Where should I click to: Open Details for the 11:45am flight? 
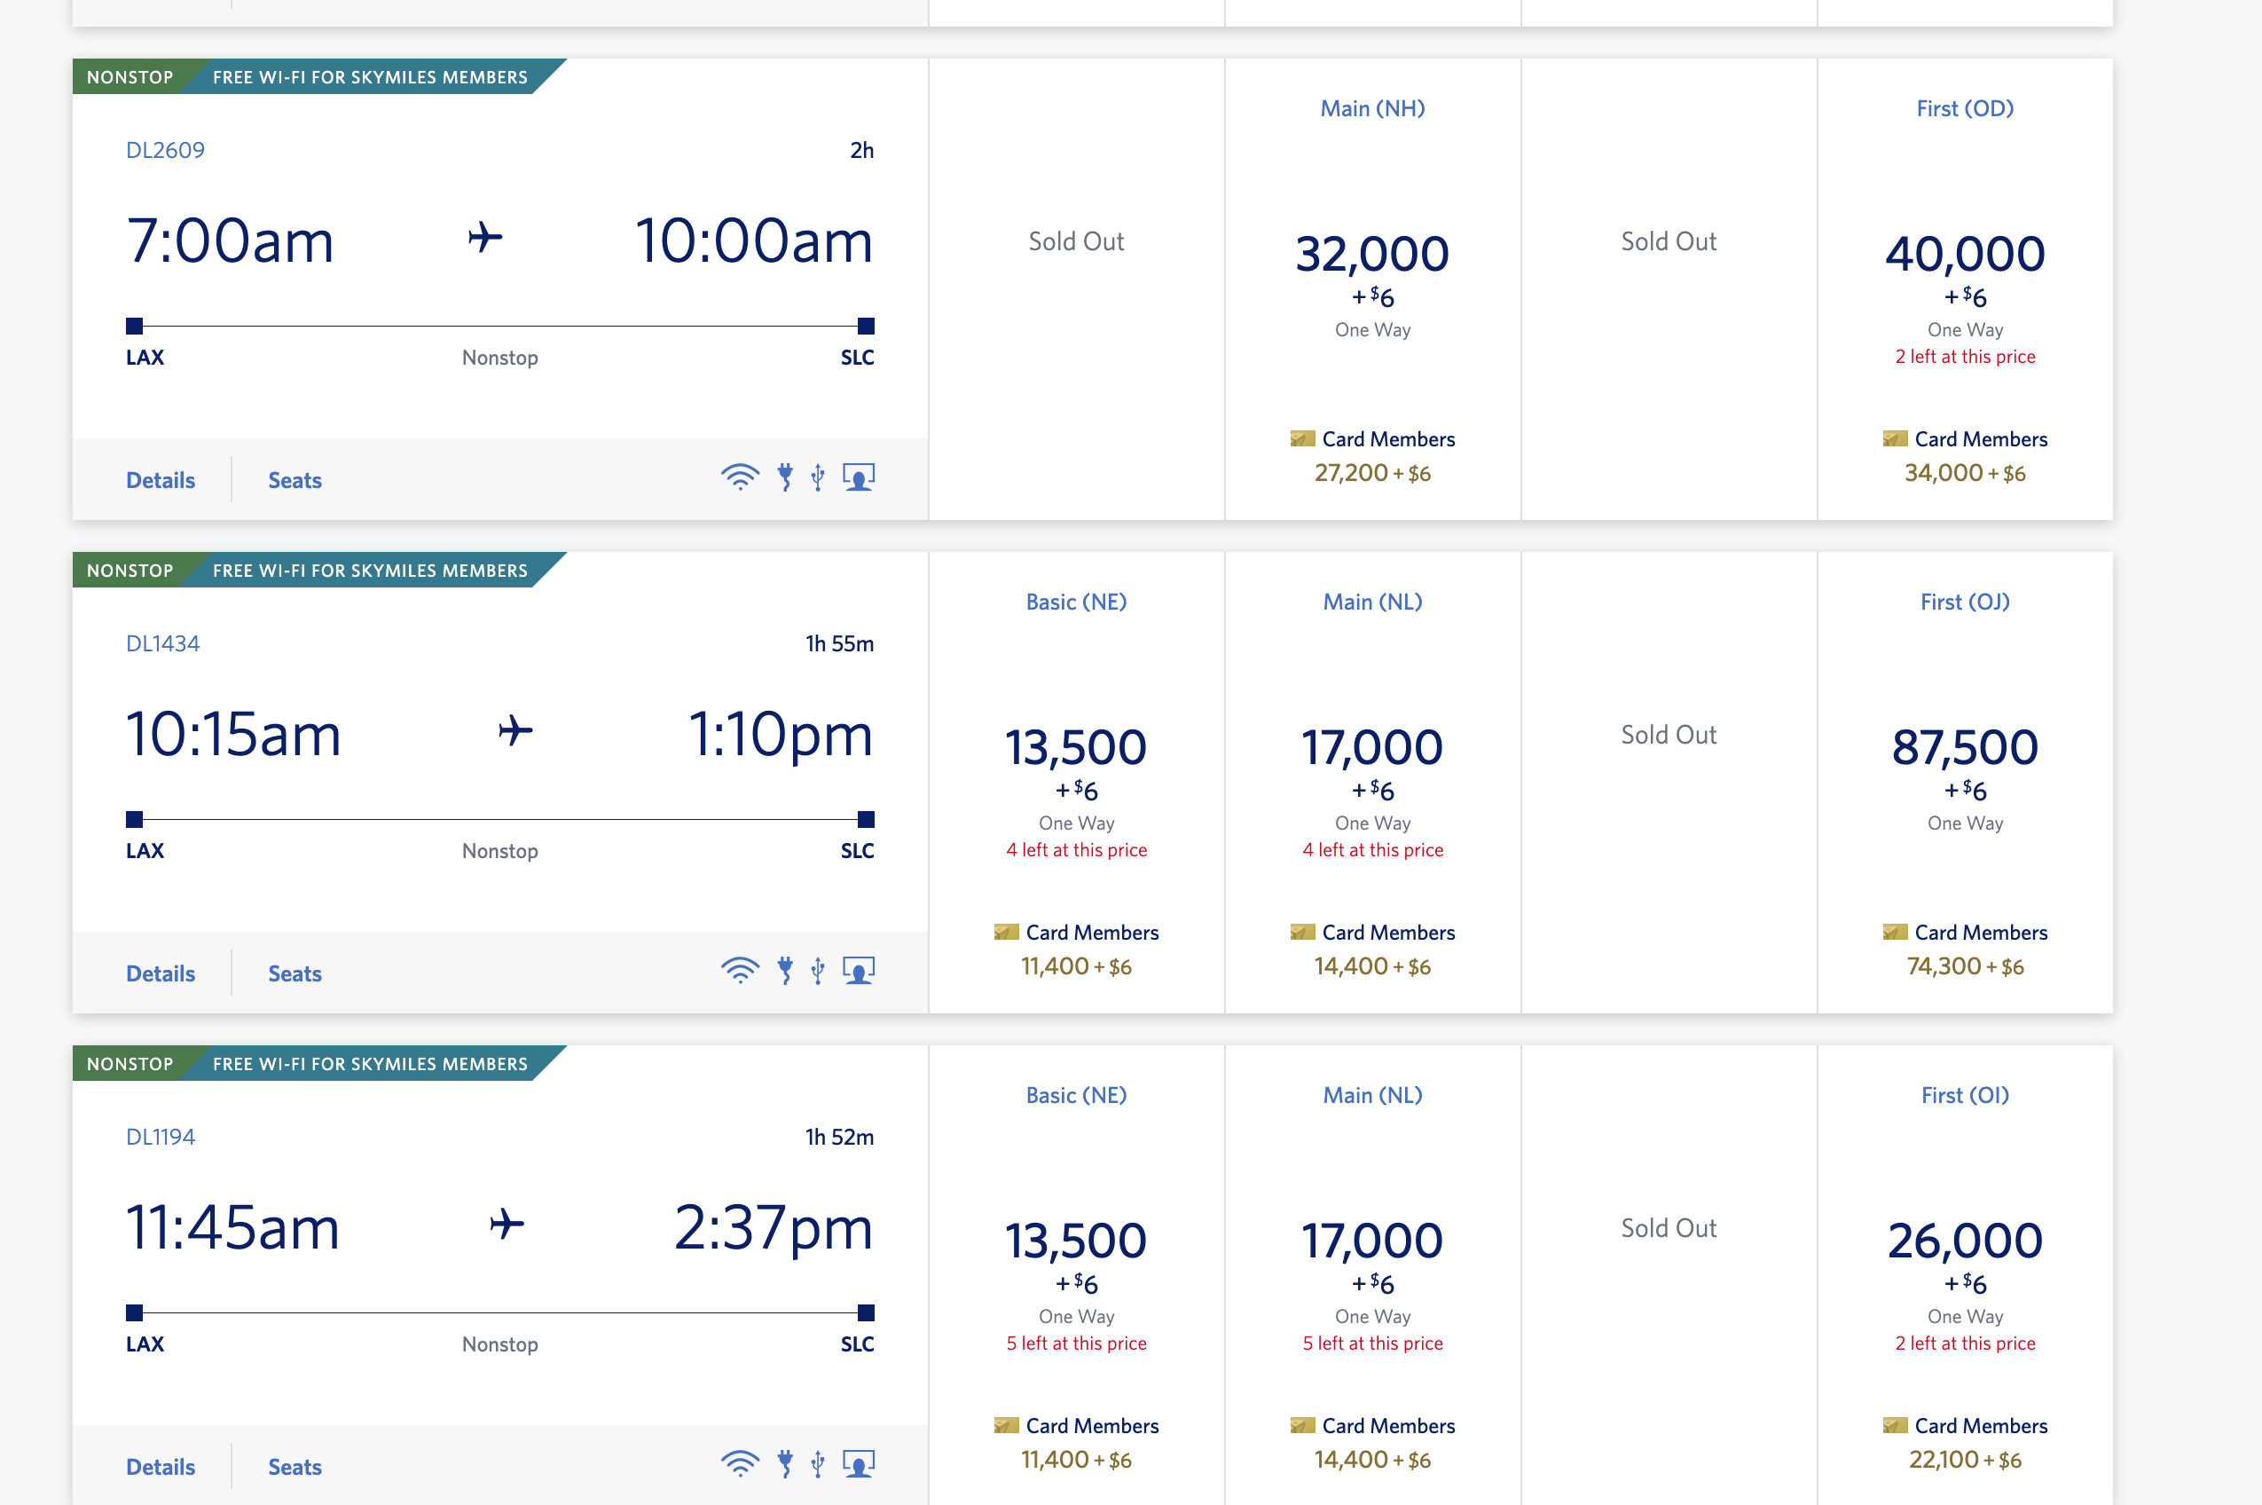[161, 1467]
